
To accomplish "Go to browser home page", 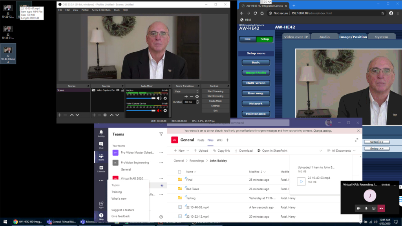I will click(x=262, y=13).
